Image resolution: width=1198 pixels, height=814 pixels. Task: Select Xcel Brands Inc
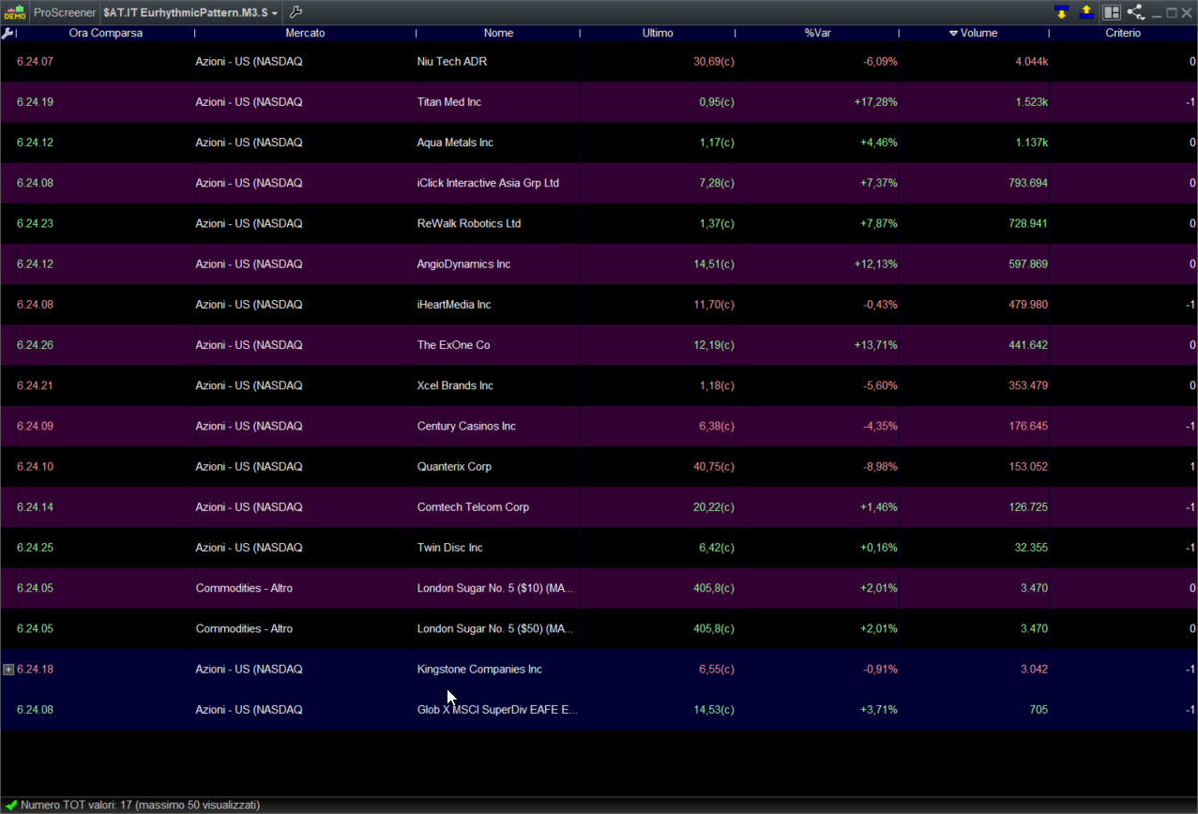tap(455, 385)
